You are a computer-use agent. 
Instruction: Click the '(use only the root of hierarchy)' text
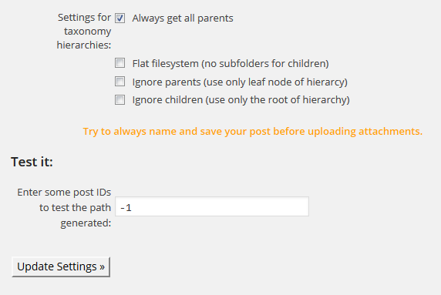pyautogui.click(x=278, y=101)
